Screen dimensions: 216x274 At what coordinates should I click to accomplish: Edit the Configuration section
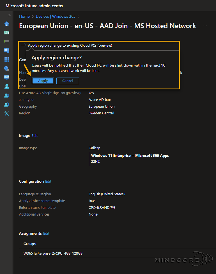point(48,181)
